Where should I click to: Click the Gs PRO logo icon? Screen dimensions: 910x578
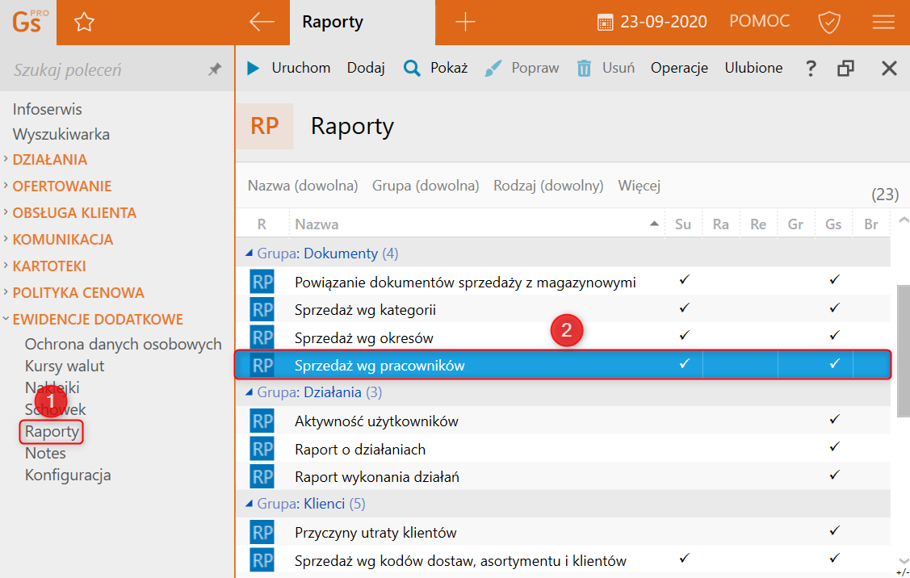coord(29,22)
